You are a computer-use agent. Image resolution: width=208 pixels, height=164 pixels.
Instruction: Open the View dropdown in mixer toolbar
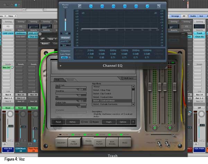point(12,16)
